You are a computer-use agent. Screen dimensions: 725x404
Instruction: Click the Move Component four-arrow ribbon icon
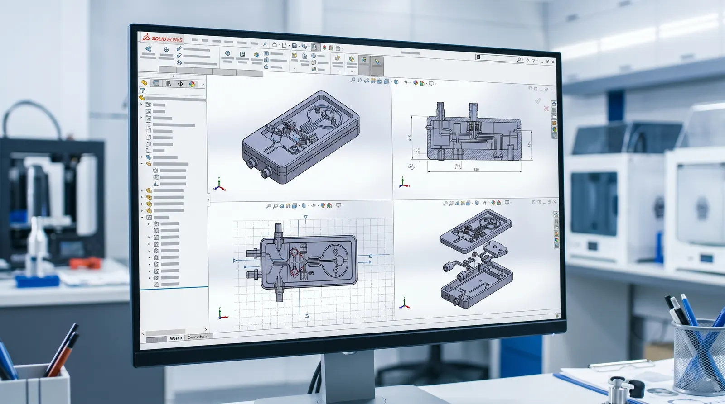166,50
